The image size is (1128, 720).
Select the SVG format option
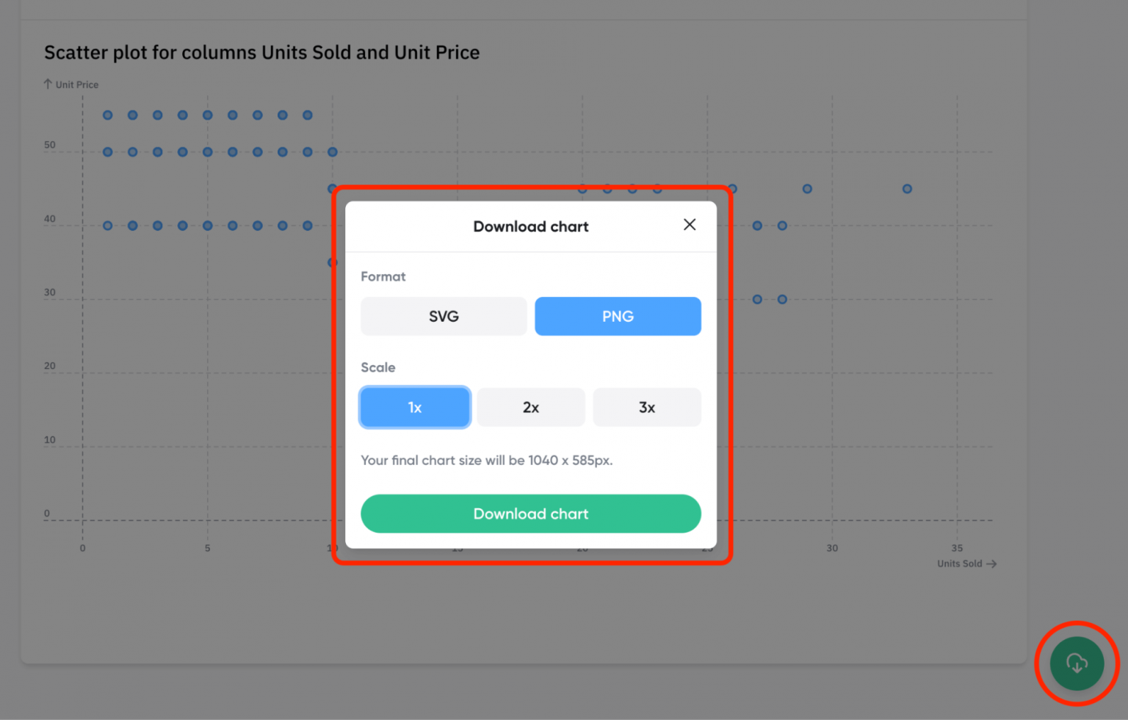pos(443,316)
